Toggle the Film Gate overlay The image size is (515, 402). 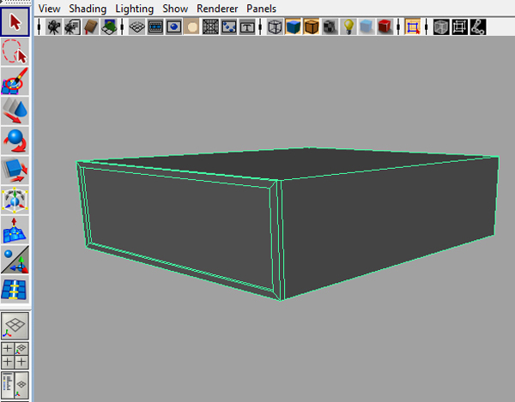[155, 27]
